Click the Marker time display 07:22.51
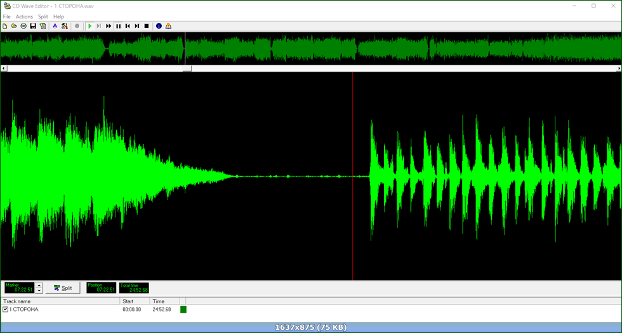 tap(20, 288)
